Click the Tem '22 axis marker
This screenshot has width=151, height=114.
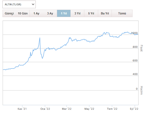click(112, 109)
